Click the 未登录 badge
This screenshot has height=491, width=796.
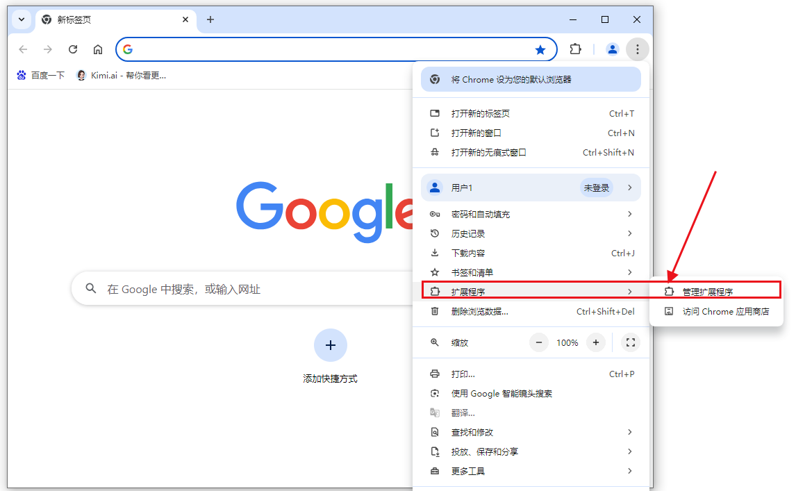[x=597, y=188]
